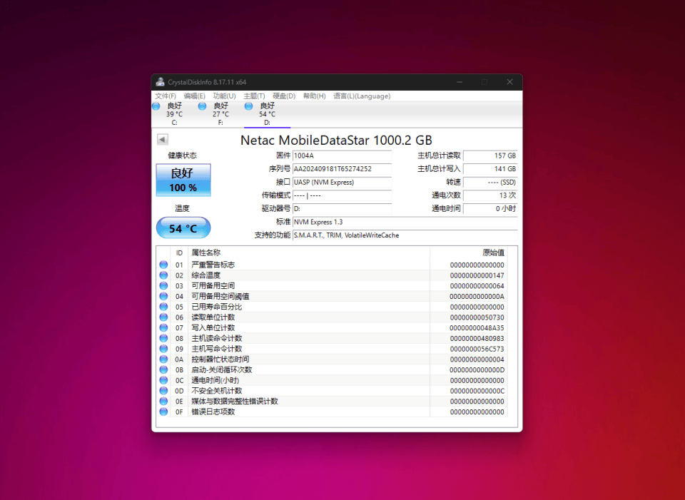Click the status orb for 已用寿命百分比
Viewport: 685px width, 500px height.
click(x=163, y=307)
